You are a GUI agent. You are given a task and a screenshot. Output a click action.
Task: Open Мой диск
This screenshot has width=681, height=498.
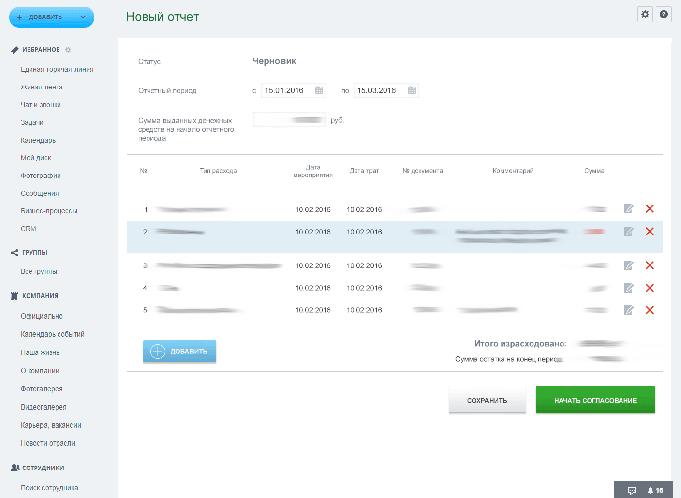[36, 158]
